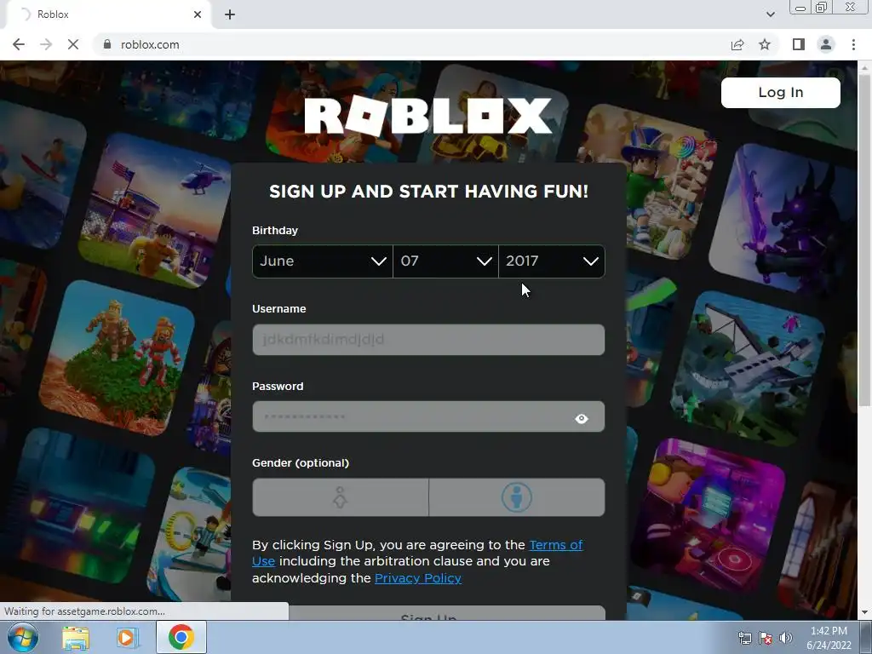The width and height of the screenshot is (872, 654).
Task: Click the Roblox logo
Action: tap(428, 115)
